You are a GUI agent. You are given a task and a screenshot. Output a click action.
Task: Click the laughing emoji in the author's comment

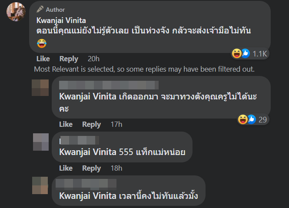point(41,43)
